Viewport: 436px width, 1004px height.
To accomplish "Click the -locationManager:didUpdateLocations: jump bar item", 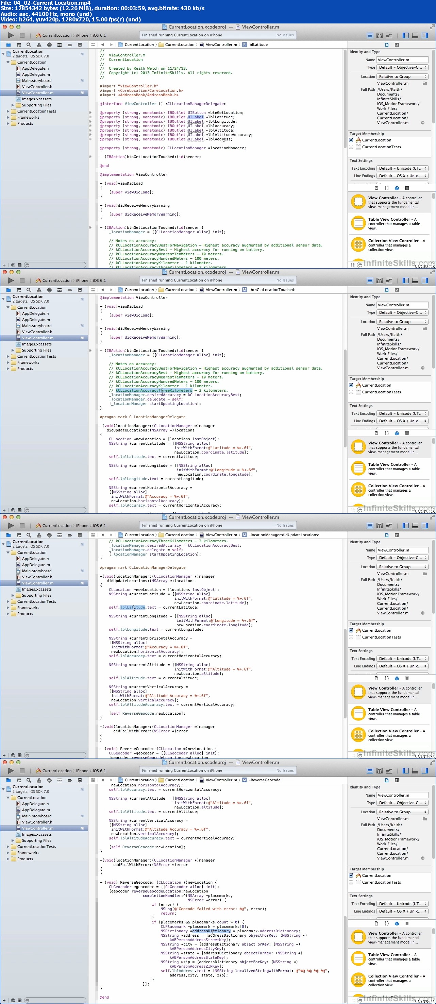I will coord(281,535).
